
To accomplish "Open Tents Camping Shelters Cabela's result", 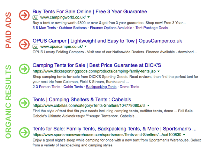I will click(x=82, y=100).
